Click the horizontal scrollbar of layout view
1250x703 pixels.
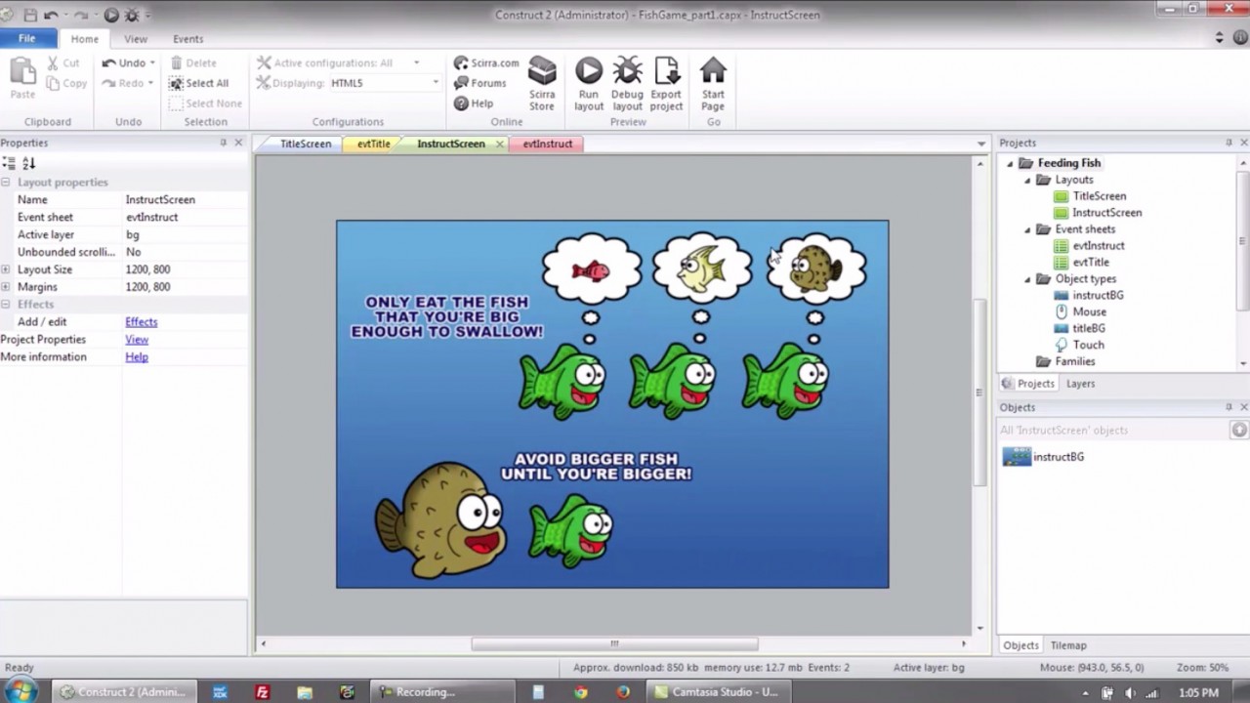(x=614, y=643)
